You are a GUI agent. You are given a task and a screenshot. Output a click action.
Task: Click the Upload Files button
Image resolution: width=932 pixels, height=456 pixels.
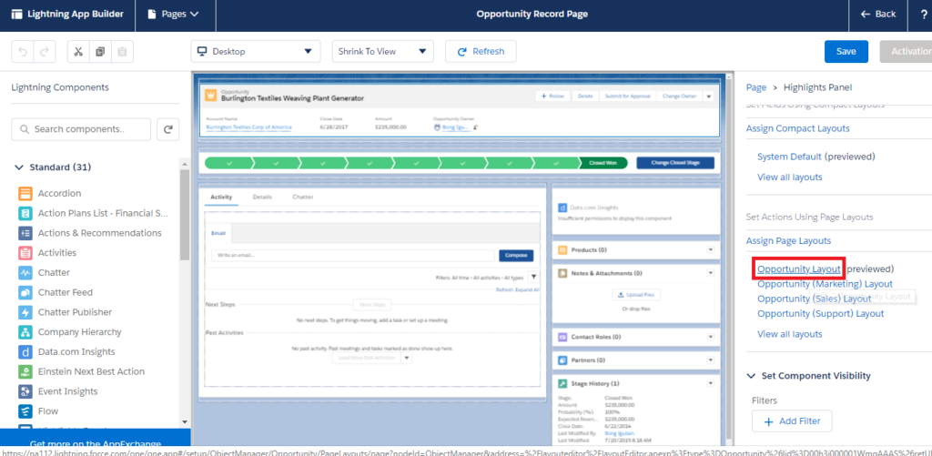click(x=636, y=295)
